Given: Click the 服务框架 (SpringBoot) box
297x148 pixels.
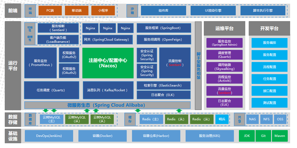Looking at the screenshot, I should 164,28.
